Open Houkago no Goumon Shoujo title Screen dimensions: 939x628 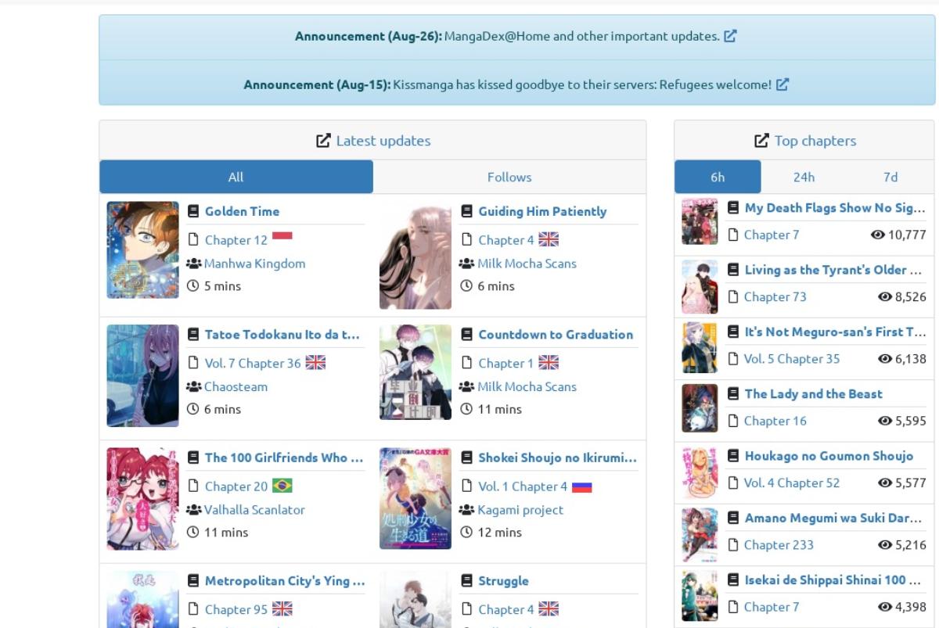829,456
